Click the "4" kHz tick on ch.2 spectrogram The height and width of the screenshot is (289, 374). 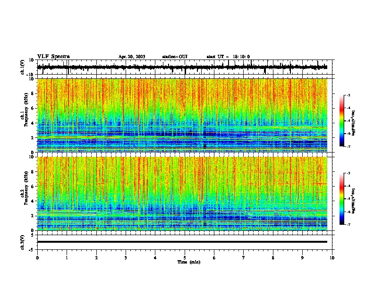point(33,201)
